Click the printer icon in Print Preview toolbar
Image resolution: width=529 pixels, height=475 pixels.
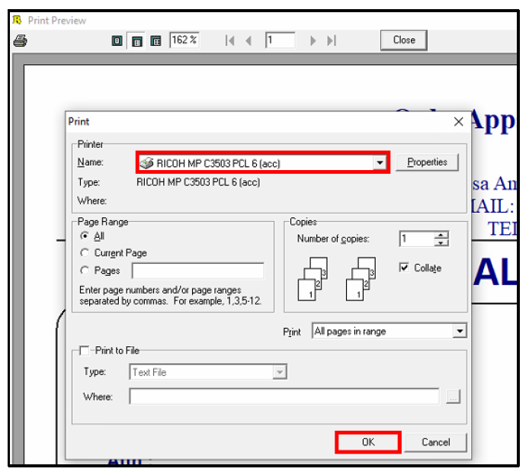21,41
